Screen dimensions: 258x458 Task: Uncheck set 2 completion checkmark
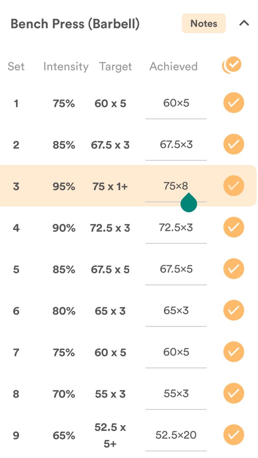(x=234, y=144)
